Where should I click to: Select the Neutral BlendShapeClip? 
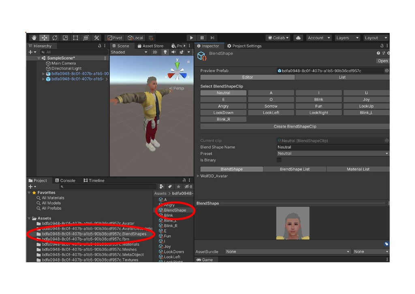tap(223, 93)
